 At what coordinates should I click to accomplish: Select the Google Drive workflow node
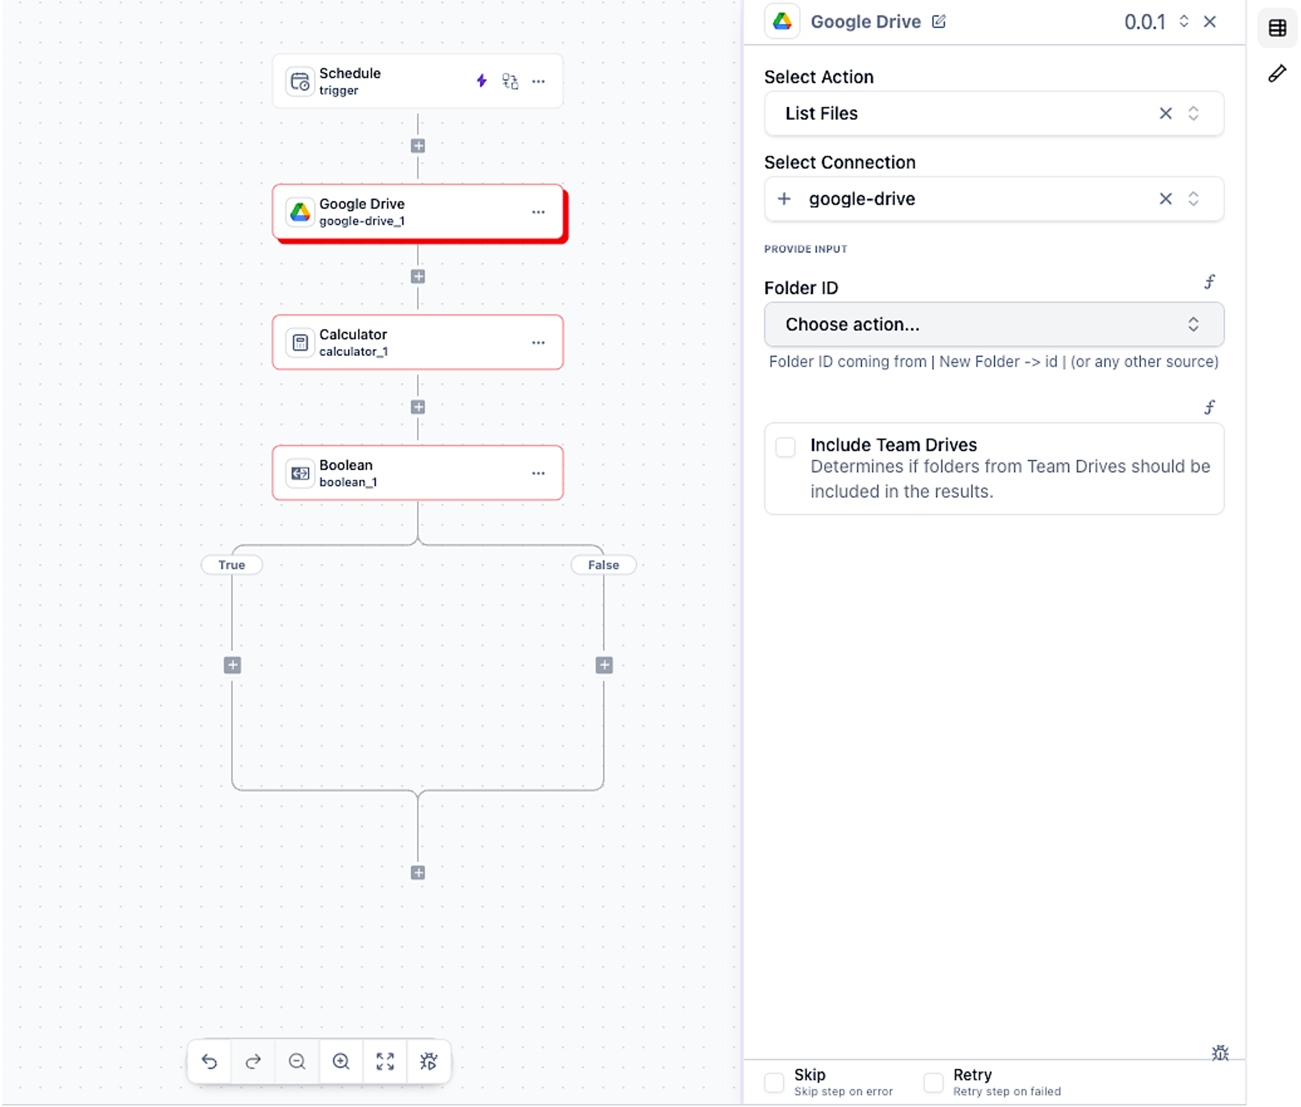coord(402,212)
